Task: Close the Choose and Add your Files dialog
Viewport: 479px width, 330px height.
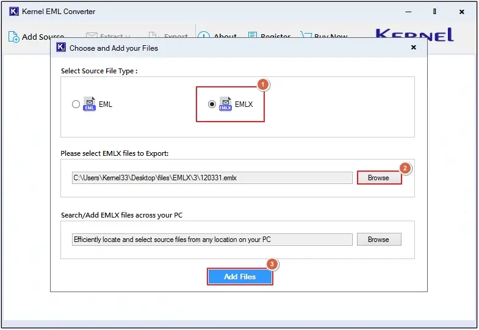Action: 413,48
